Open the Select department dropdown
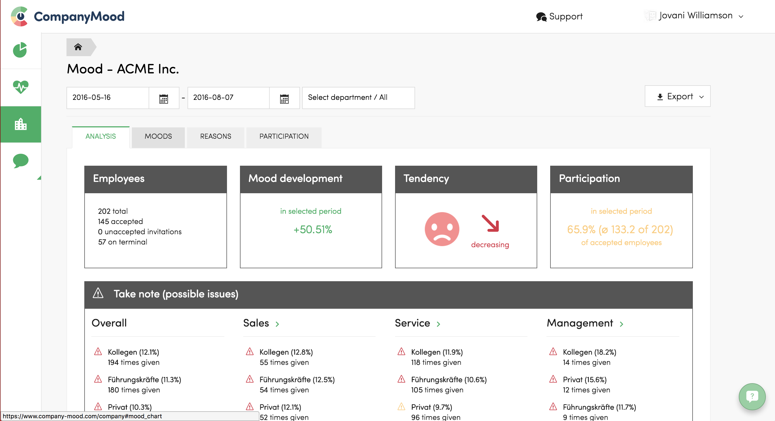Image resolution: width=775 pixels, height=421 pixels. 358,98
